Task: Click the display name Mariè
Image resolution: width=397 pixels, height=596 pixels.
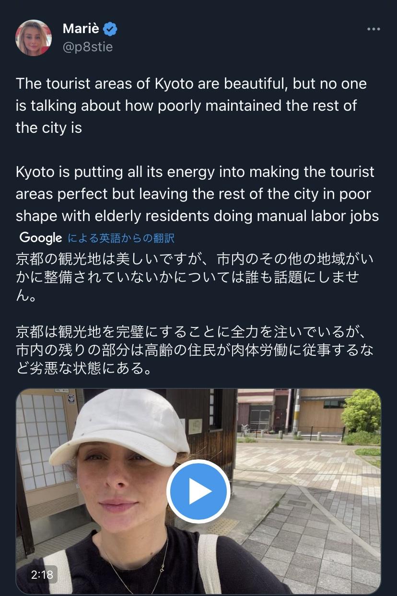Action: point(81,29)
